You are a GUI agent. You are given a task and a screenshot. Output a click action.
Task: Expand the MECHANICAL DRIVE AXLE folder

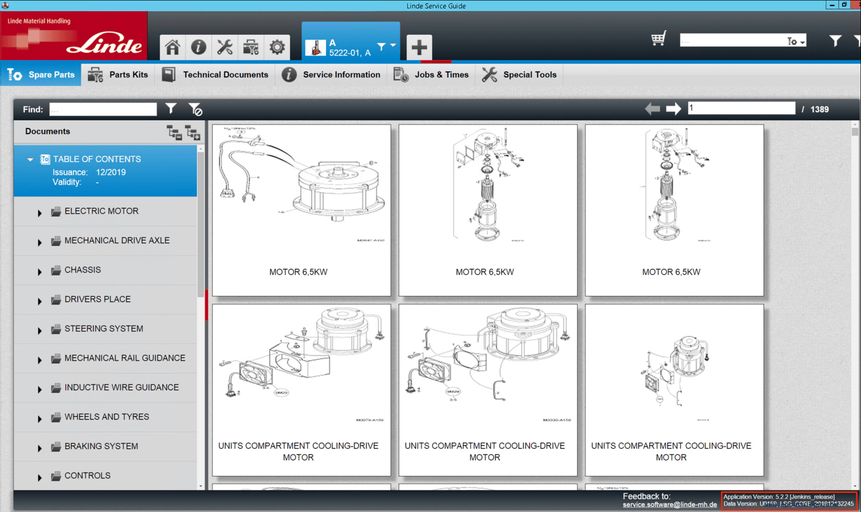(x=40, y=242)
